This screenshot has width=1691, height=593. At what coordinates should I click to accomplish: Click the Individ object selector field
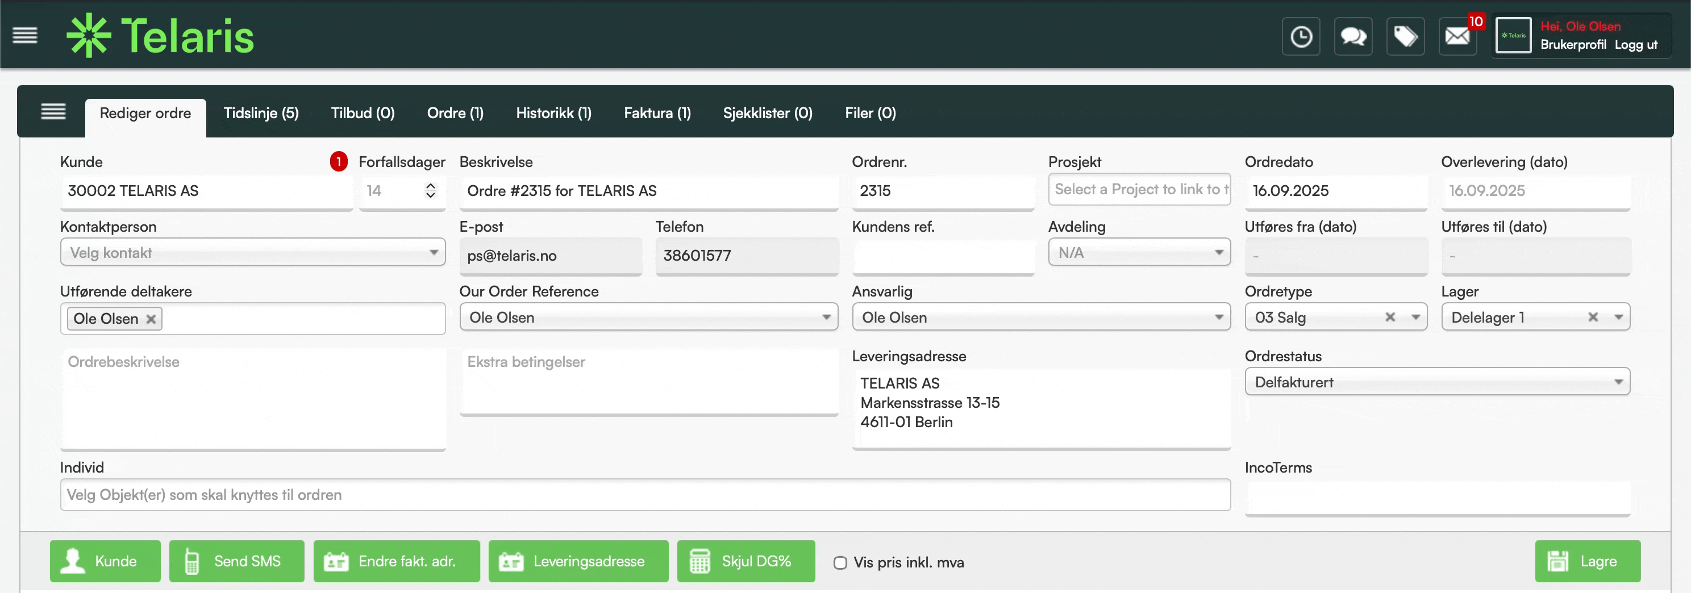pos(644,495)
